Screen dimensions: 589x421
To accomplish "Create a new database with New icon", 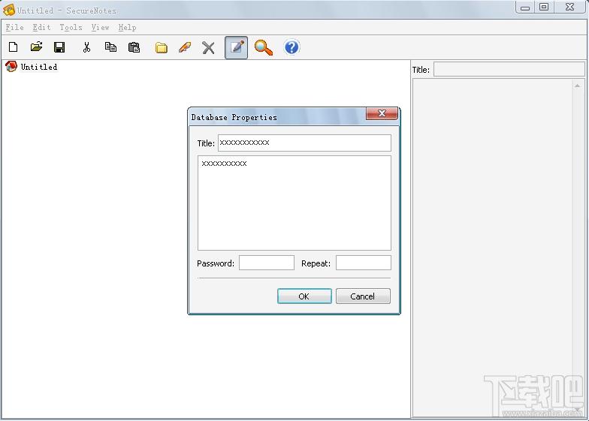I will click(x=14, y=47).
